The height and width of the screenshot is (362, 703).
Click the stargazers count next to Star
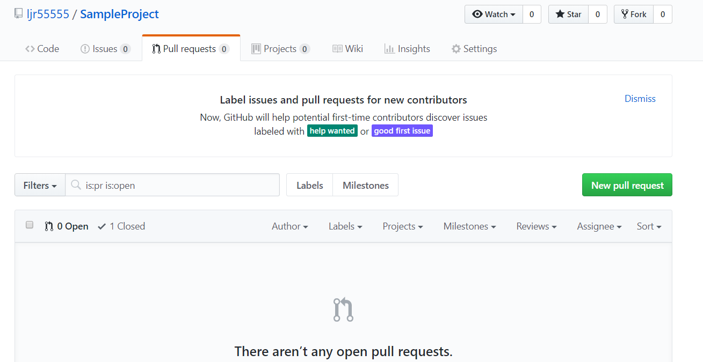tap(598, 14)
